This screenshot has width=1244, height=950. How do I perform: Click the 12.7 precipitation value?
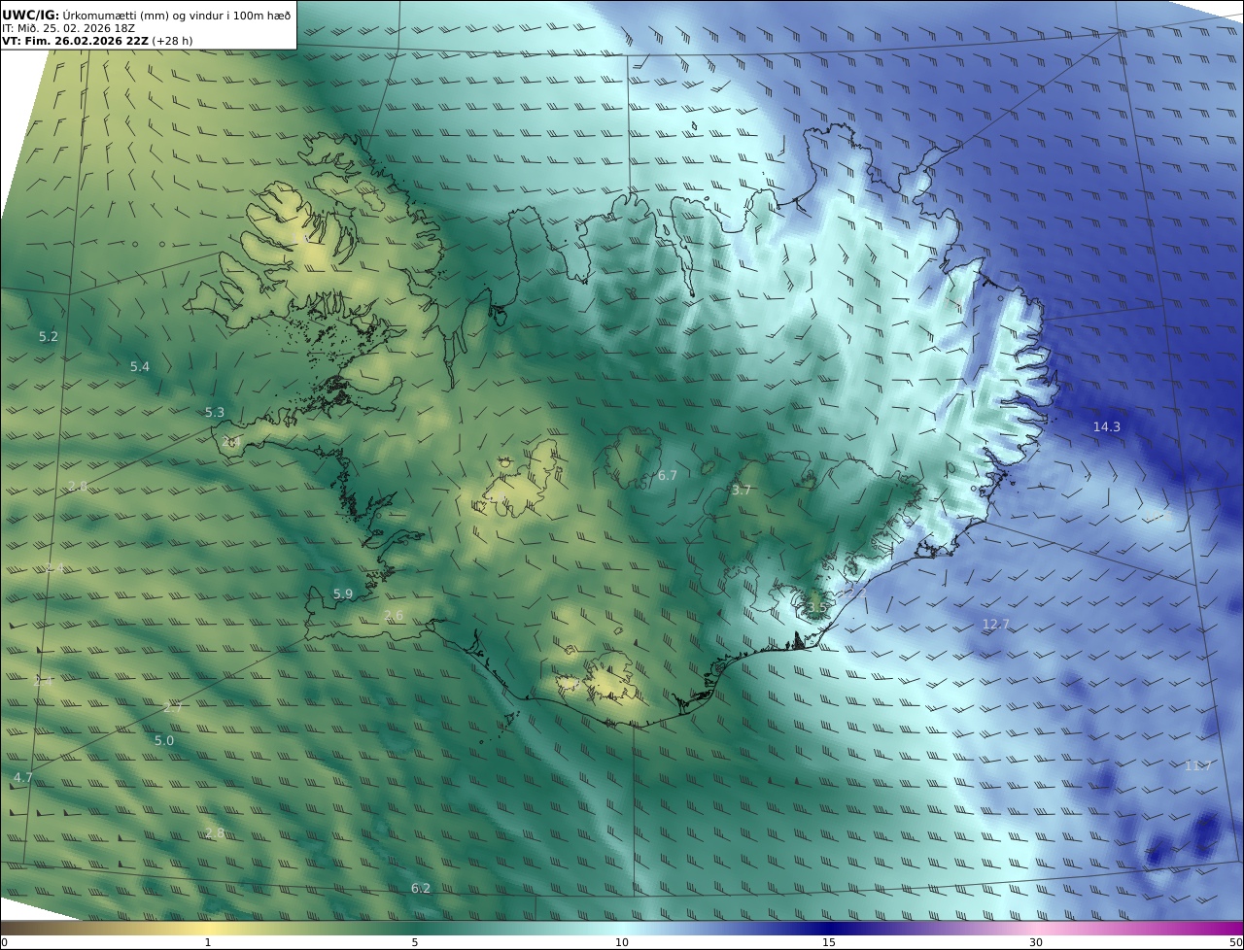click(995, 625)
